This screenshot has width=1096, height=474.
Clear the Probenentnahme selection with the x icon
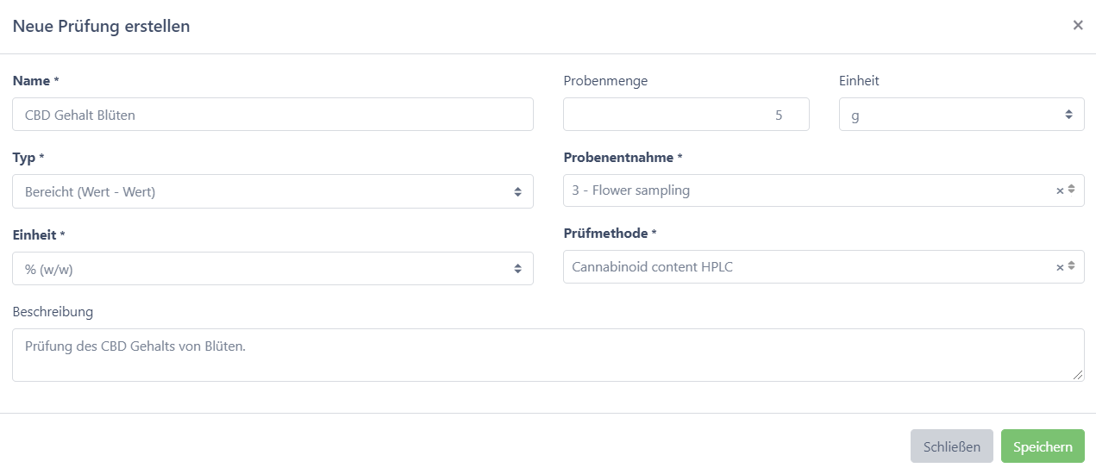pos(1060,191)
